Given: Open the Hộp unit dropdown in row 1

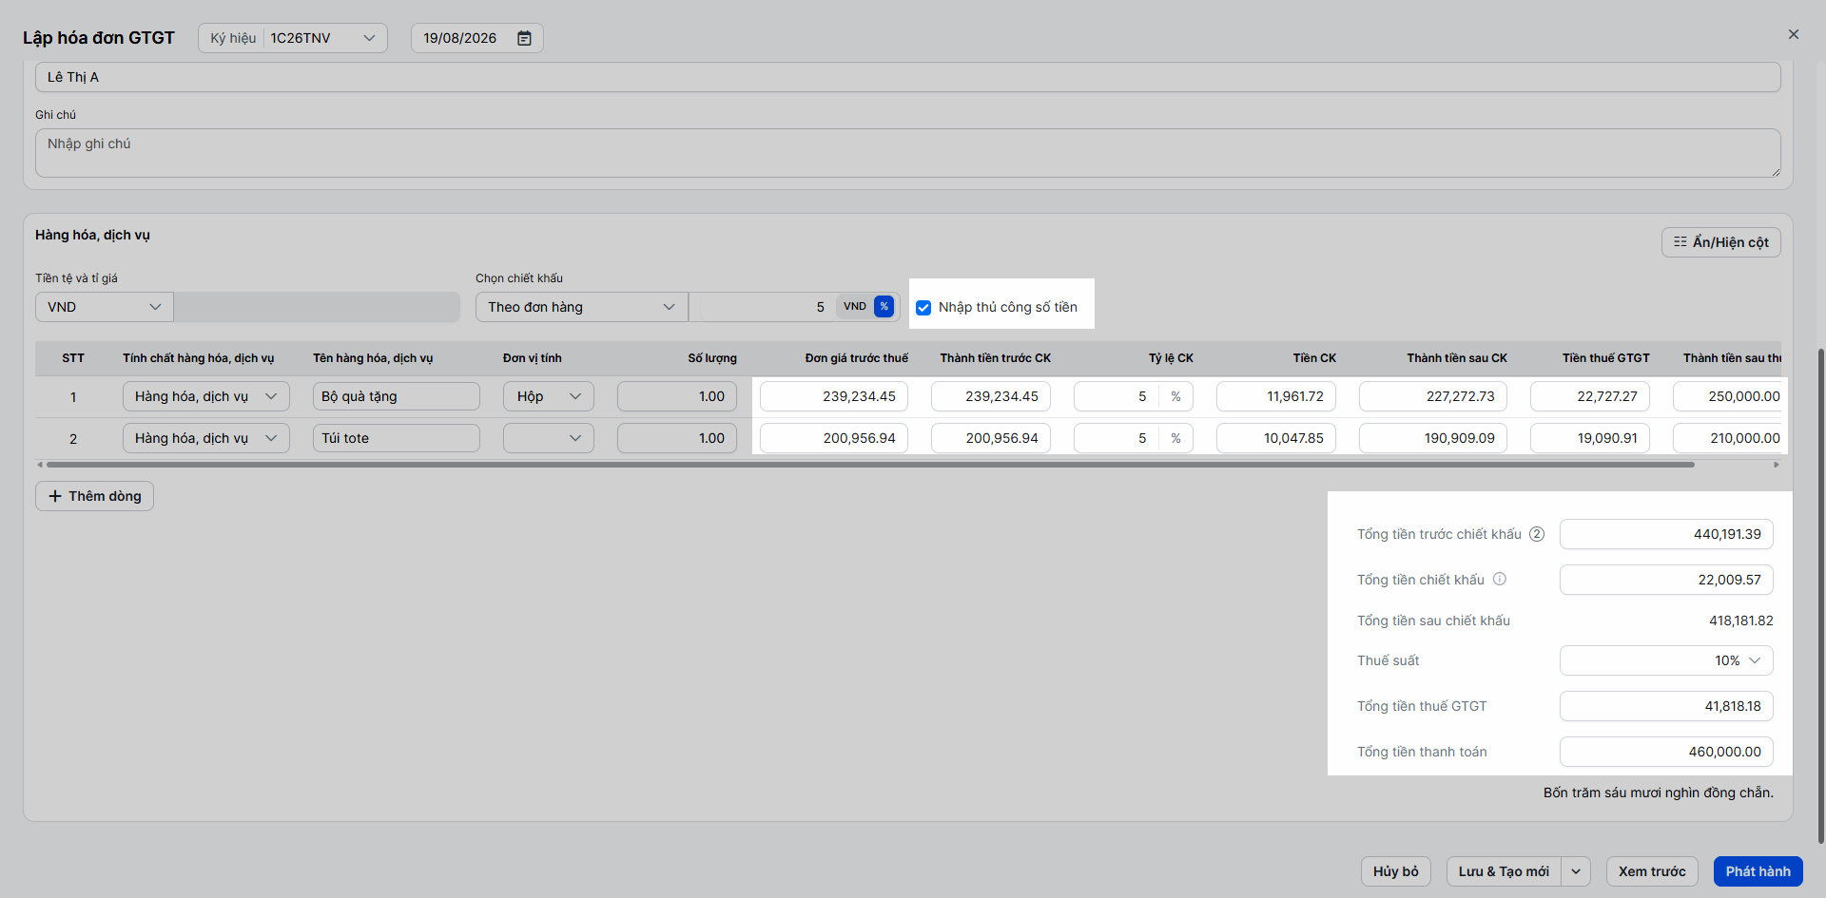Looking at the screenshot, I should click(x=549, y=396).
